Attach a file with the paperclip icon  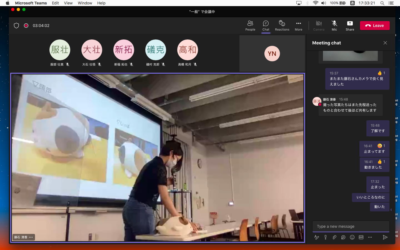pos(334,237)
